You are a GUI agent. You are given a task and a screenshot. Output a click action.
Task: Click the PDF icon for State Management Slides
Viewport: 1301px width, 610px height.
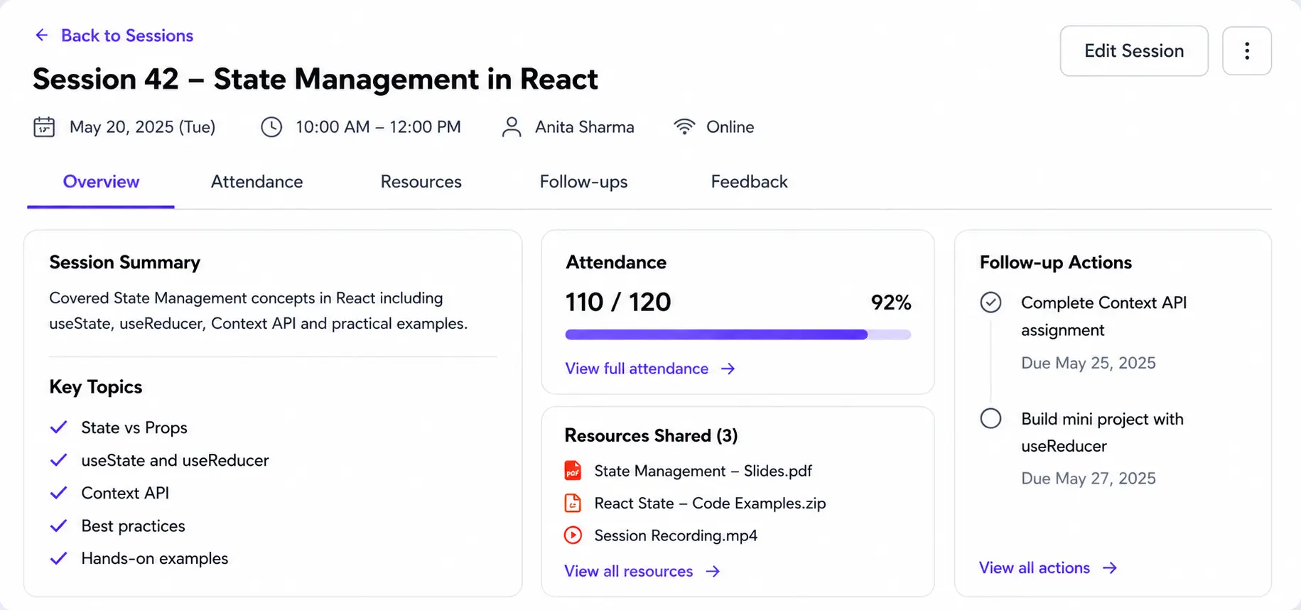[573, 471]
